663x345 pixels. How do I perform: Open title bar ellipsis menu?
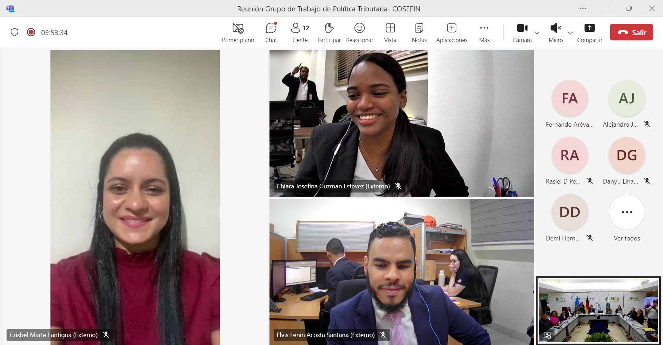coord(583,8)
